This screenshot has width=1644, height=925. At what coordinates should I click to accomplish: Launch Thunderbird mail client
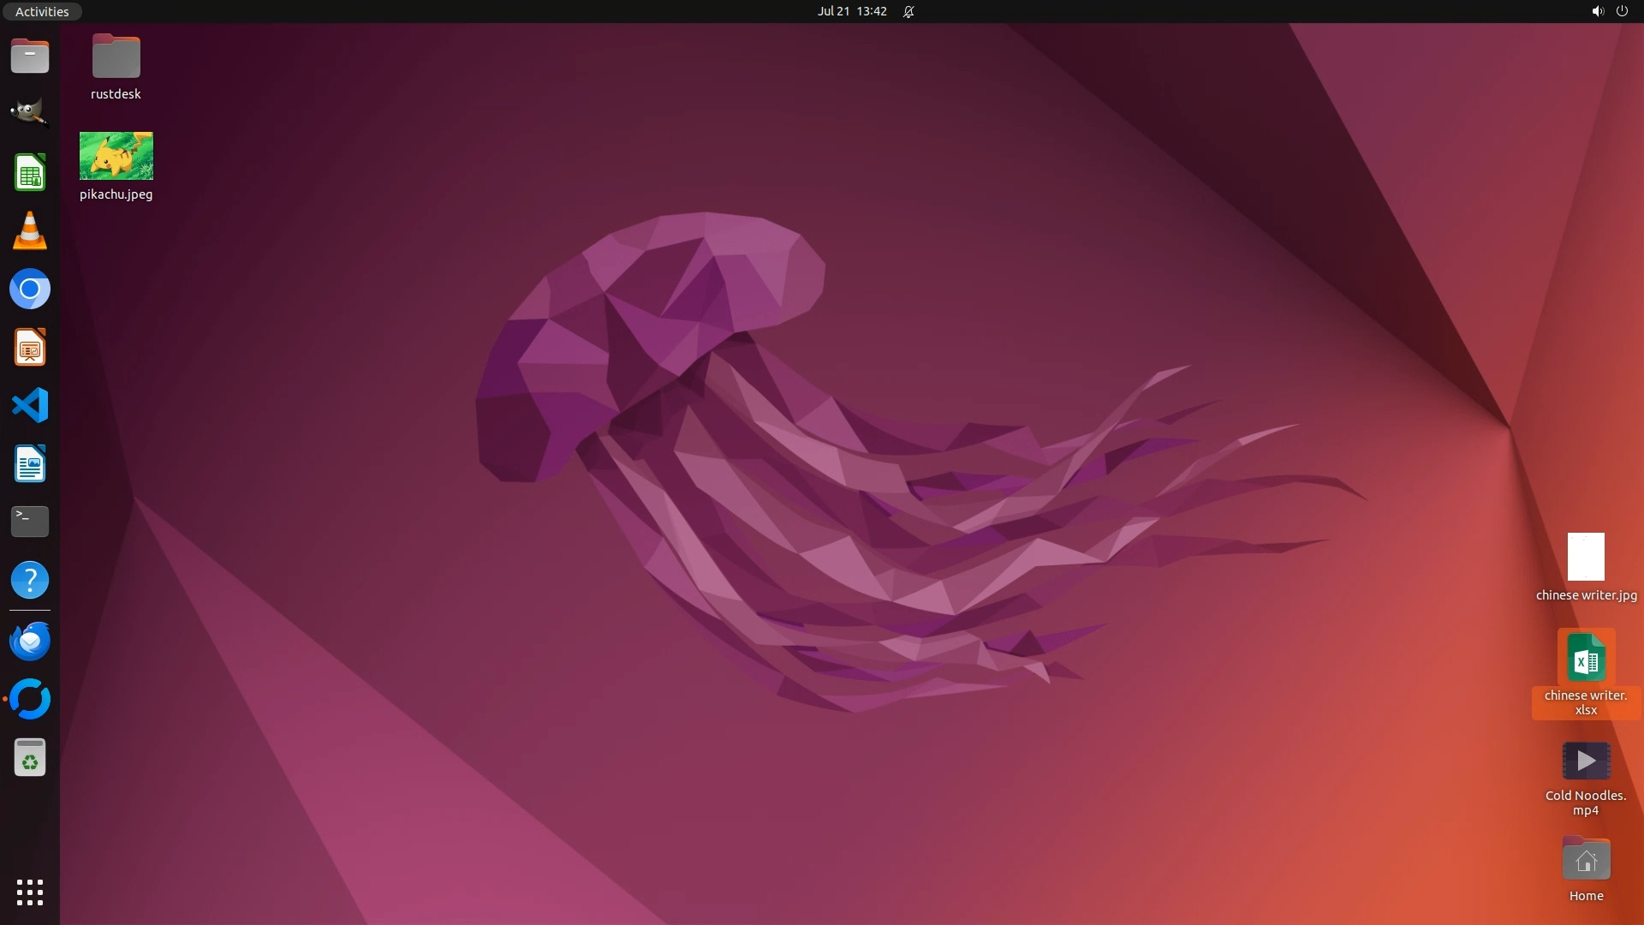pos(30,641)
